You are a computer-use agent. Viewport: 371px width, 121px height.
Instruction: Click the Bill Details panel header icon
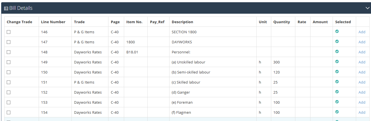6,8
